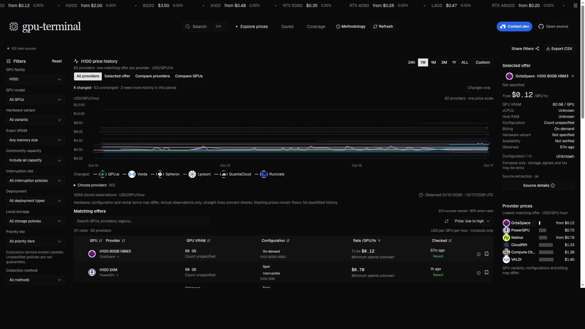Click the Runcrate provider logo in legend

tap(264, 174)
